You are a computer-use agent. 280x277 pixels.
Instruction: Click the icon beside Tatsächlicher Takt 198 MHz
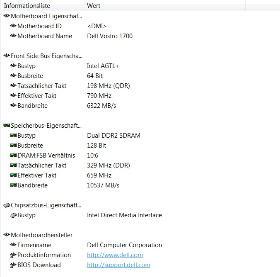tap(13, 86)
